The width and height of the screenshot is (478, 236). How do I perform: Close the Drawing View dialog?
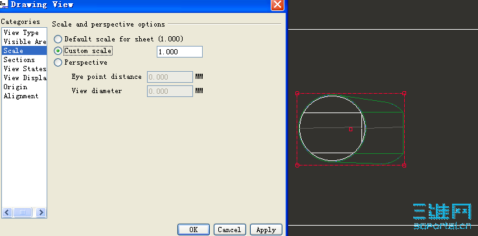point(277,5)
